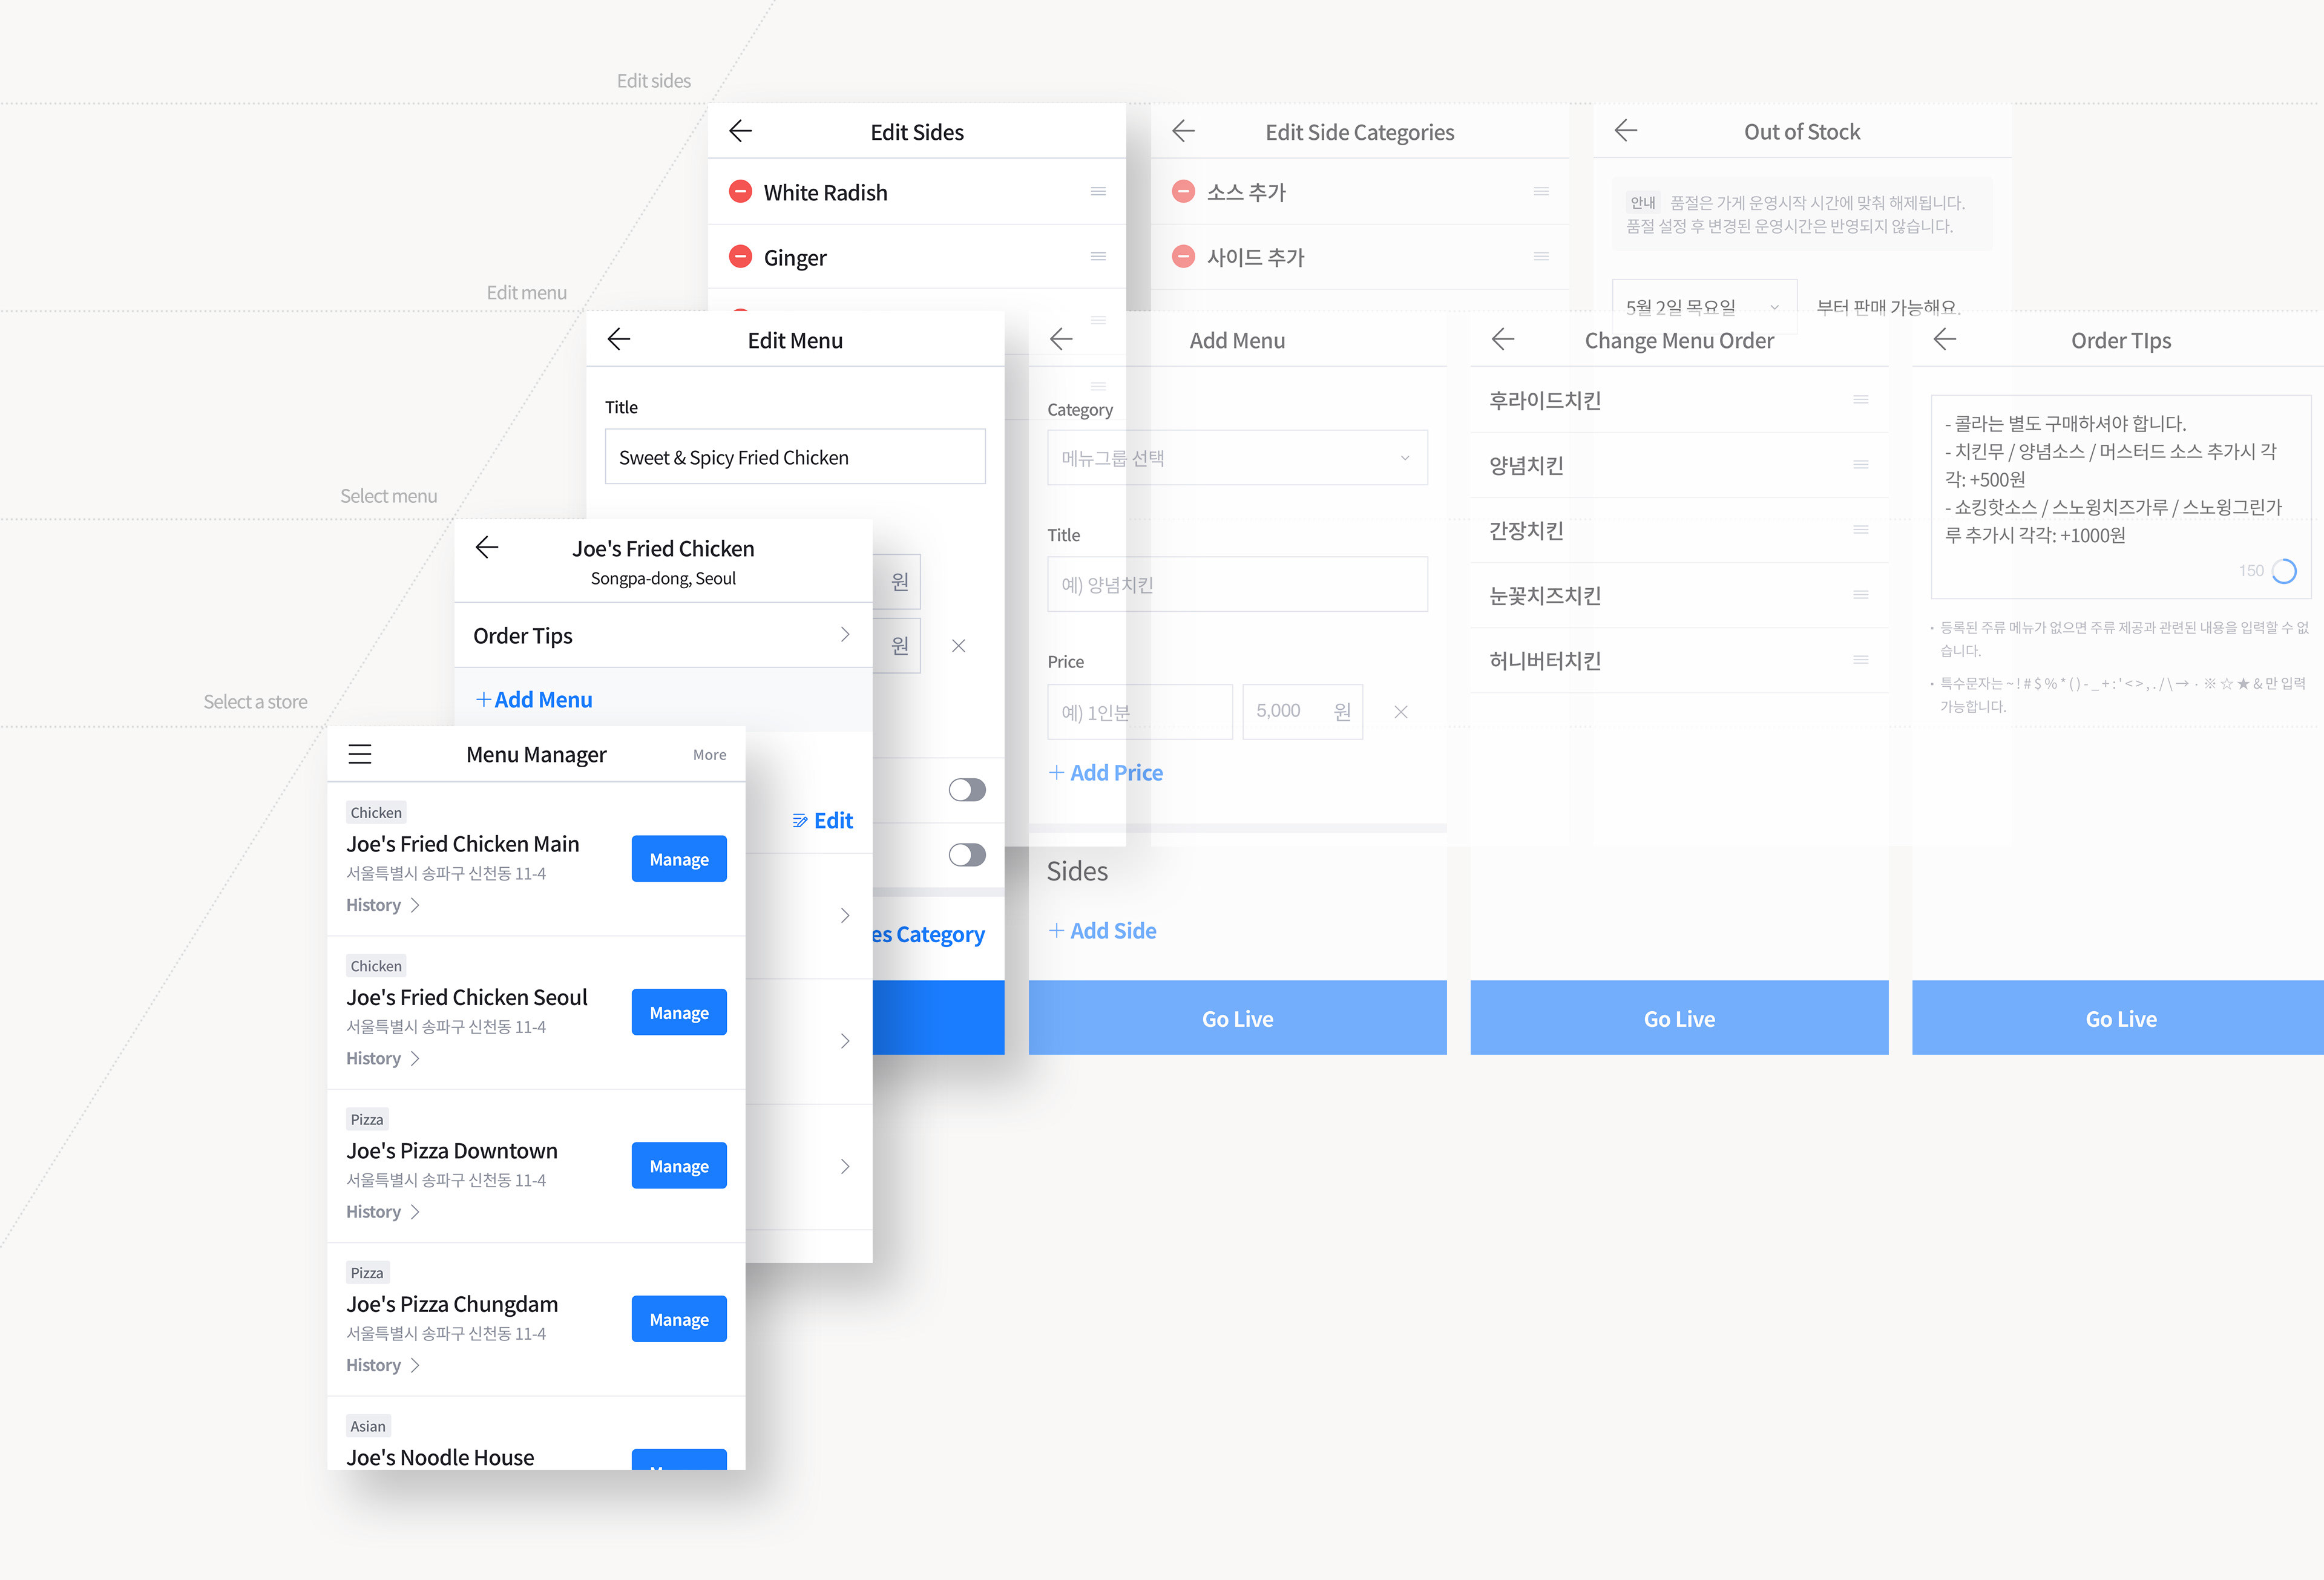Manage Joe's Pizza Downtown store

(679, 1166)
